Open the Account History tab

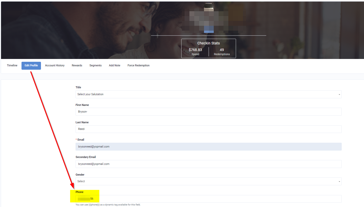coord(55,65)
